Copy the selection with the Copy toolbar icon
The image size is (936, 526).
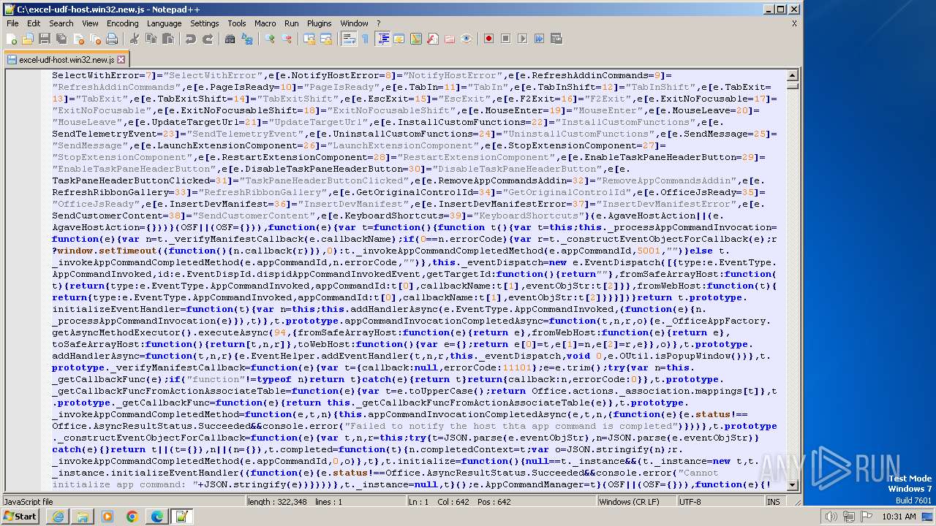point(151,39)
